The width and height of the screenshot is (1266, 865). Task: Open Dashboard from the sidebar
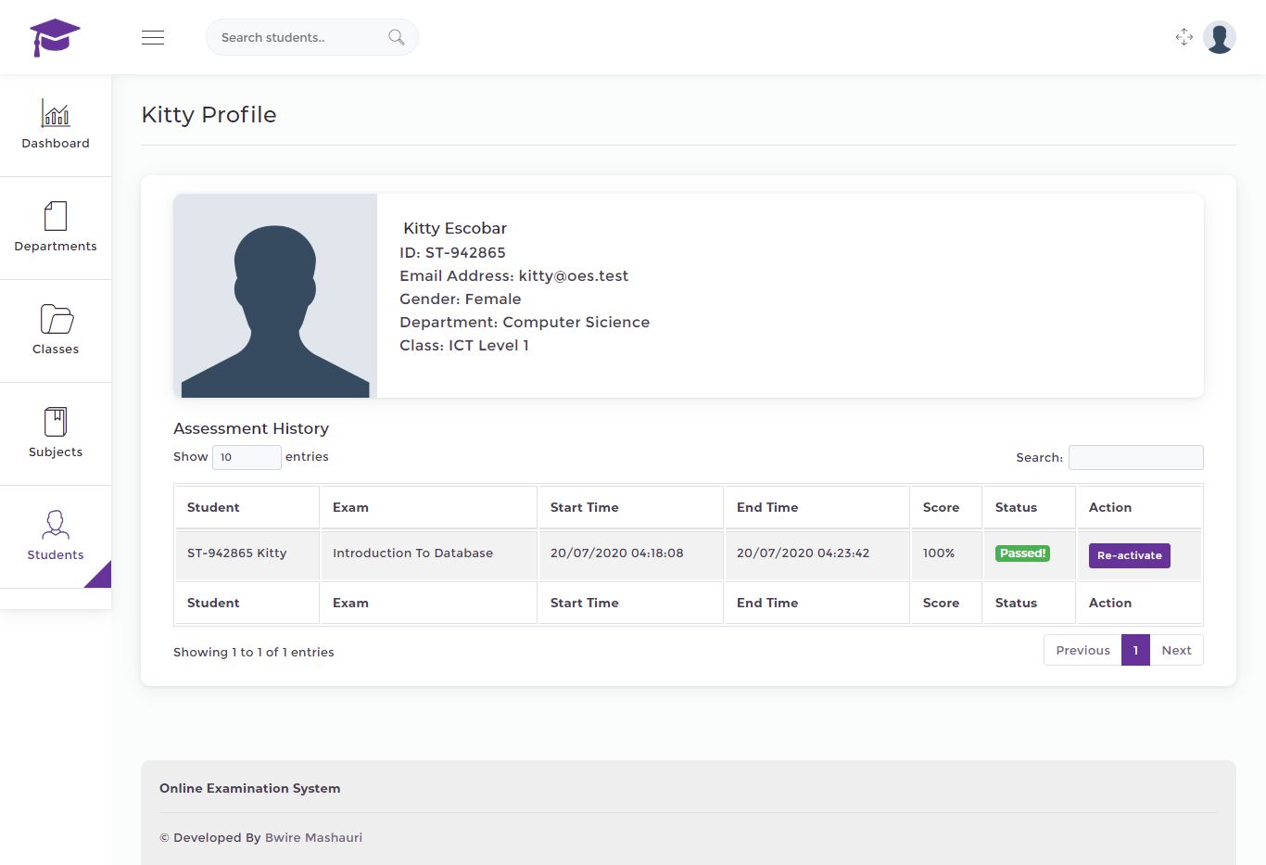pyautogui.click(x=56, y=125)
